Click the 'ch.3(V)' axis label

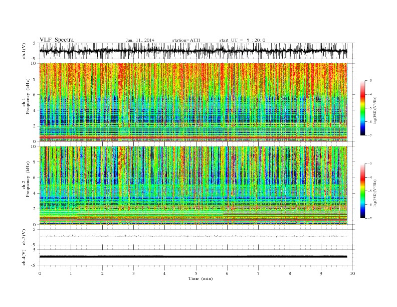(x=24, y=237)
